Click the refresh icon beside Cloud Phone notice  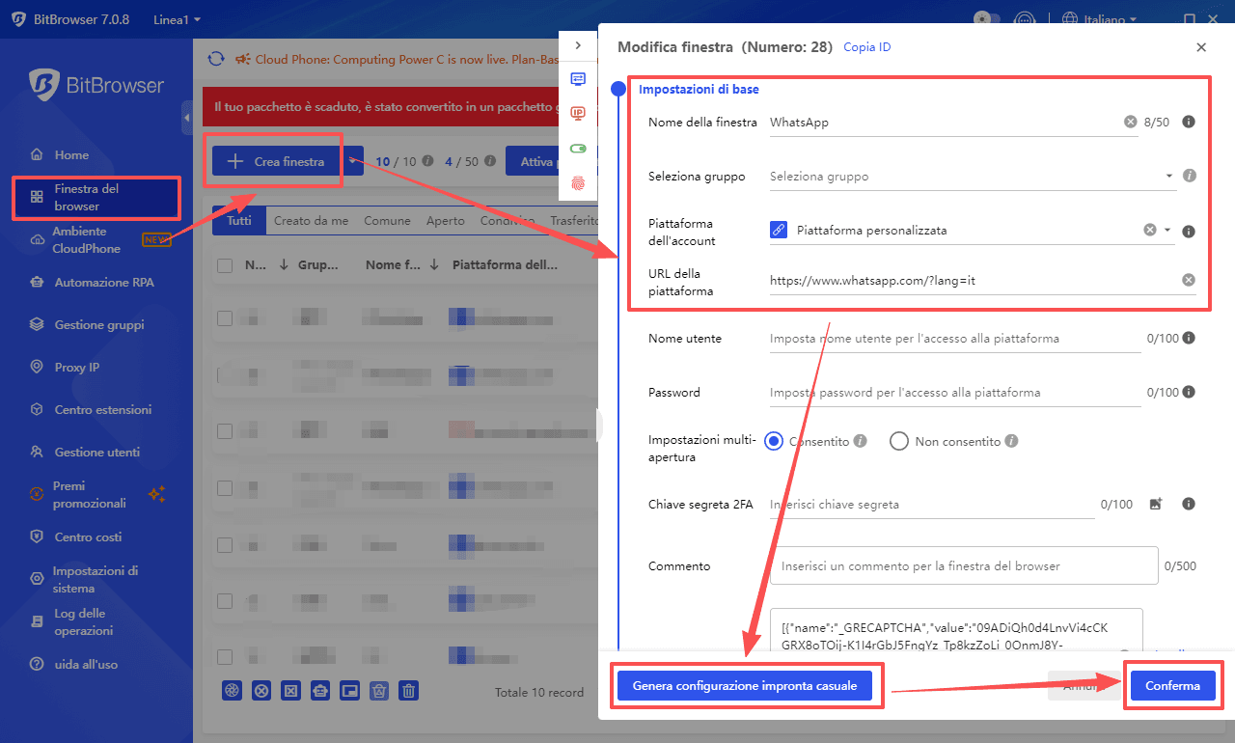[x=216, y=59]
